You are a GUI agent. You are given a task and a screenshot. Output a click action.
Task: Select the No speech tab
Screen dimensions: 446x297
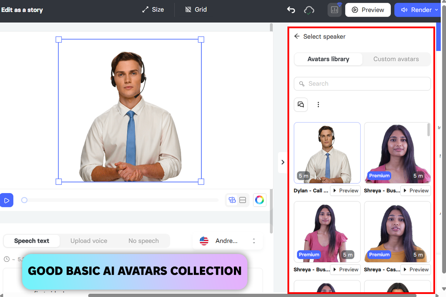click(x=144, y=241)
